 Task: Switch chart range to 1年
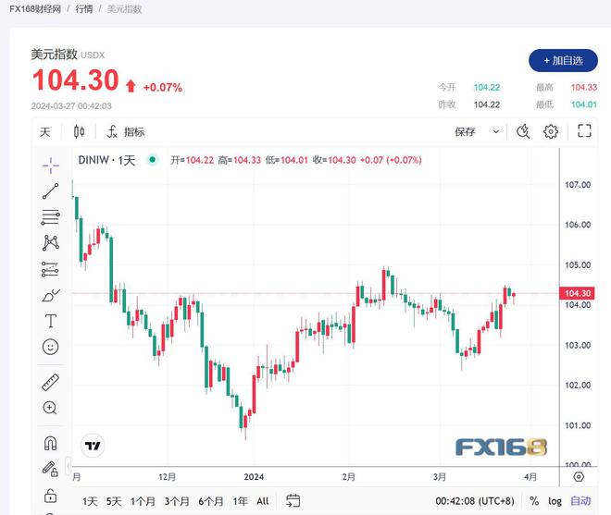click(x=240, y=501)
